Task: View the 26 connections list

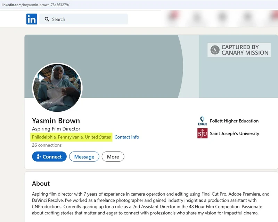Action: [x=47, y=145]
